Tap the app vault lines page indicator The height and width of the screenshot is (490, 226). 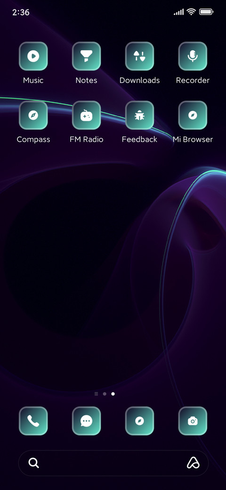point(96,394)
